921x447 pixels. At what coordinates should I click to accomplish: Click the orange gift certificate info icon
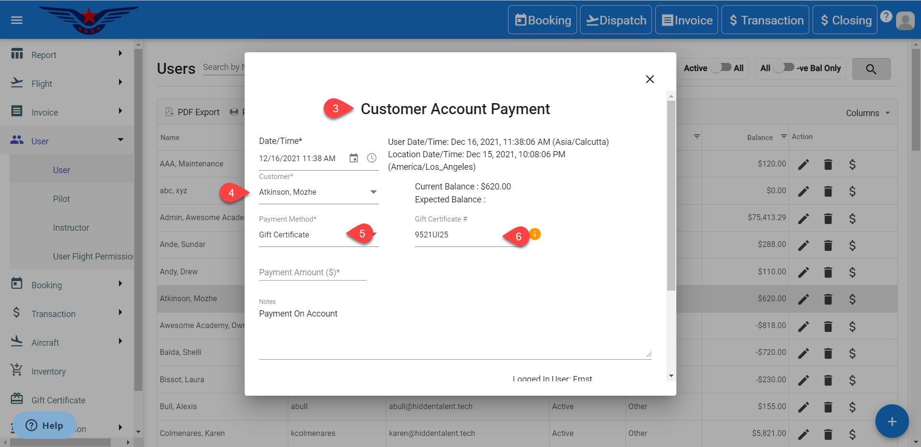click(535, 234)
